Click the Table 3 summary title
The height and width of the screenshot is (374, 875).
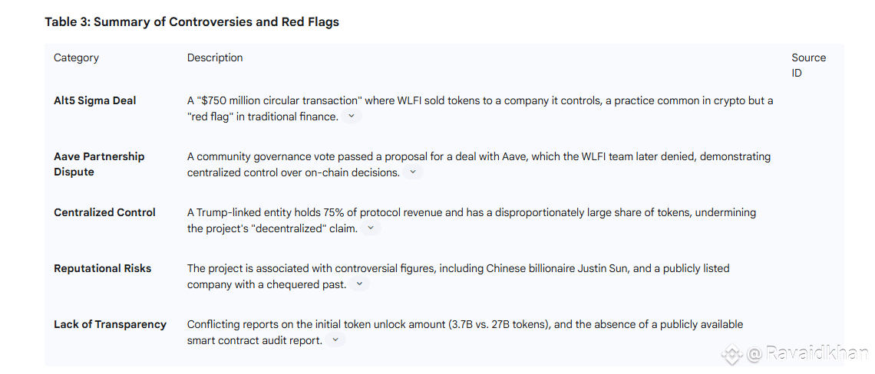click(x=192, y=21)
